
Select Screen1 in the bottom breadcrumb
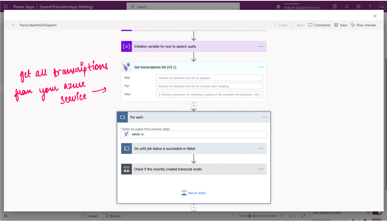(91, 216)
